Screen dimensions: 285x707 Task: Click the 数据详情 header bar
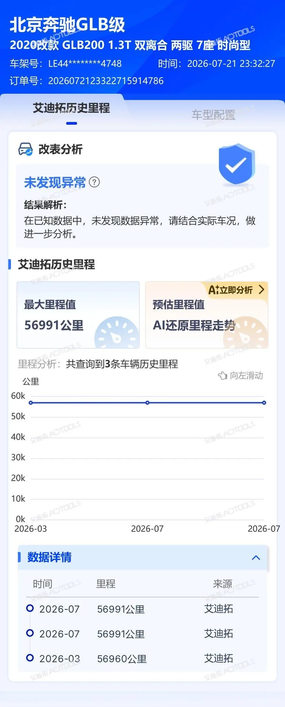pyautogui.click(x=142, y=557)
